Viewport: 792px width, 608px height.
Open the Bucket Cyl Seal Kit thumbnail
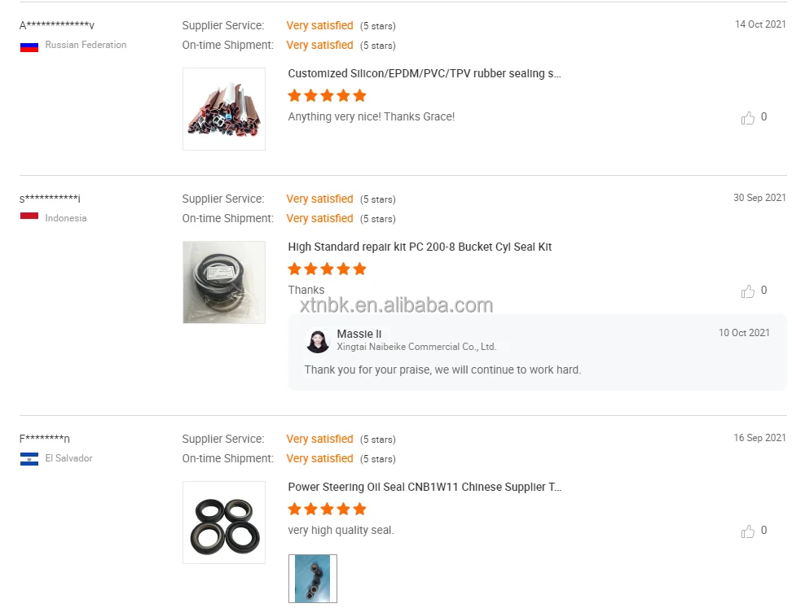224,282
